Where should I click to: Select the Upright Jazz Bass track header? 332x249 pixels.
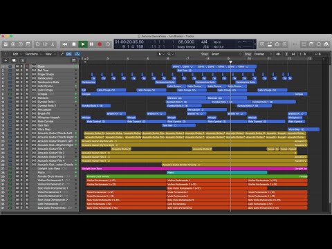[x=39, y=169]
